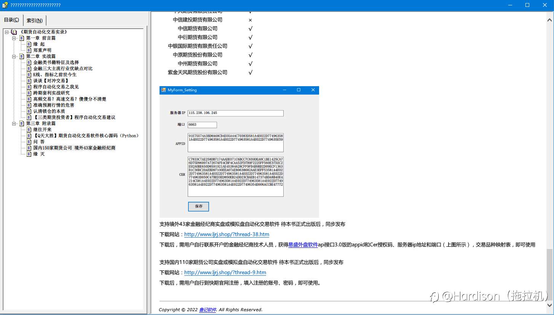Click the content pane vertical scrollbar thumb
Screen dimensions: 554x315
[x=550, y=275]
